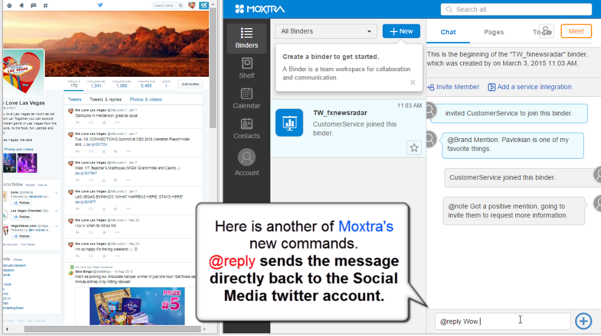Click the Twitter bird logo
This screenshot has width=601, height=336.
point(101,5)
